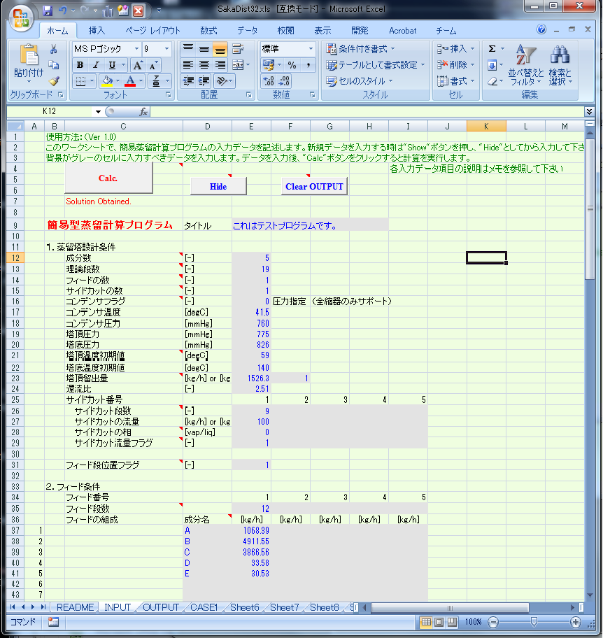
Task: Apply the yellow fill color bucket
Action: pos(107,81)
